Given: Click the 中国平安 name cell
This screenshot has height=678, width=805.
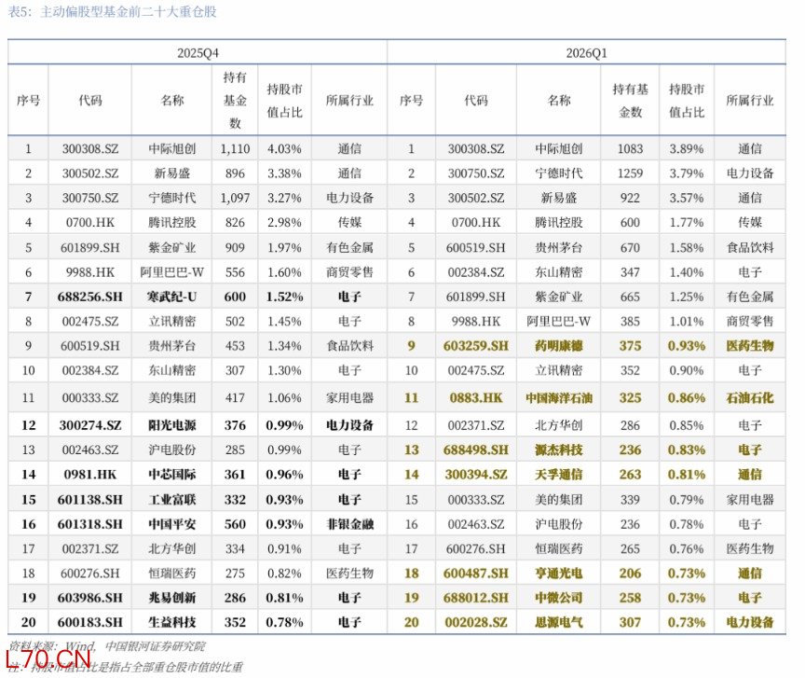Looking at the screenshot, I should [x=172, y=524].
